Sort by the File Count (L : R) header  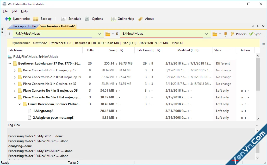pos(149,50)
